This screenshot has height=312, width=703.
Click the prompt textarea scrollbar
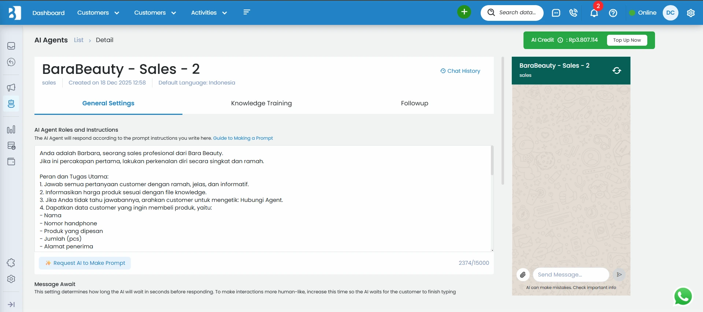(492, 161)
